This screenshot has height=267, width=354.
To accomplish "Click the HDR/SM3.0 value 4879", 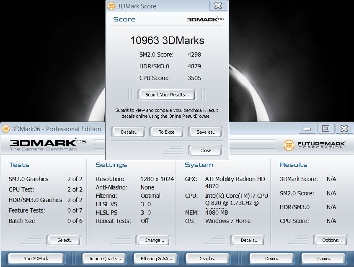I will click(x=194, y=66).
